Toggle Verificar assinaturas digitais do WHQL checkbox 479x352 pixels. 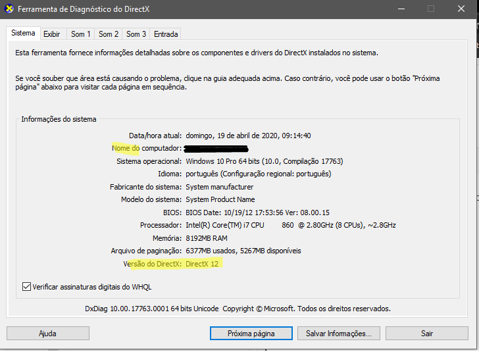click(x=27, y=287)
